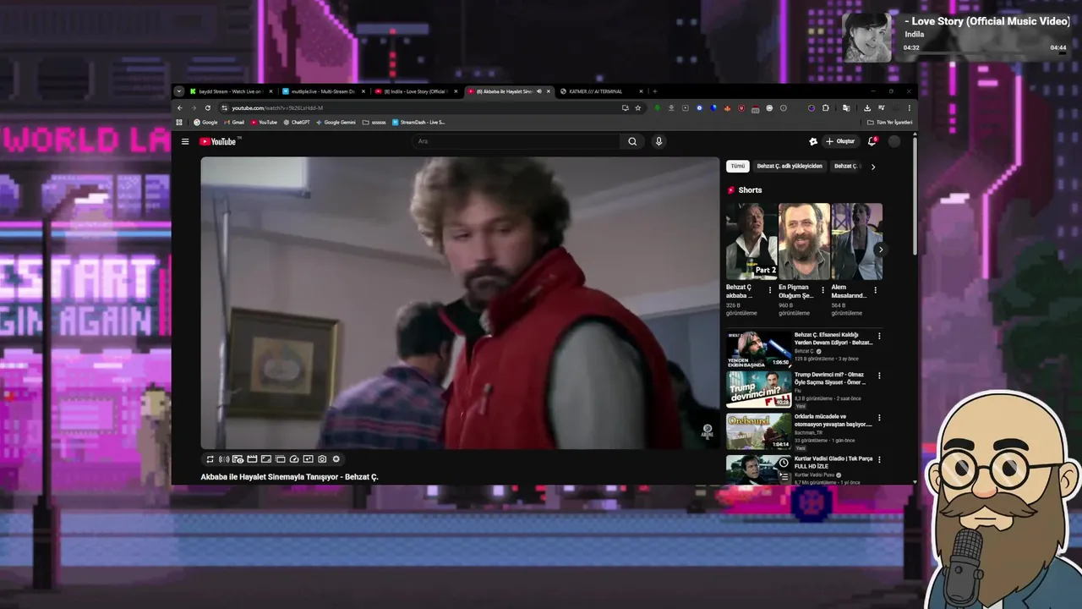Image resolution: width=1082 pixels, height=609 pixels.
Task: Go to the YouTube home logo
Action: coord(219,141)
